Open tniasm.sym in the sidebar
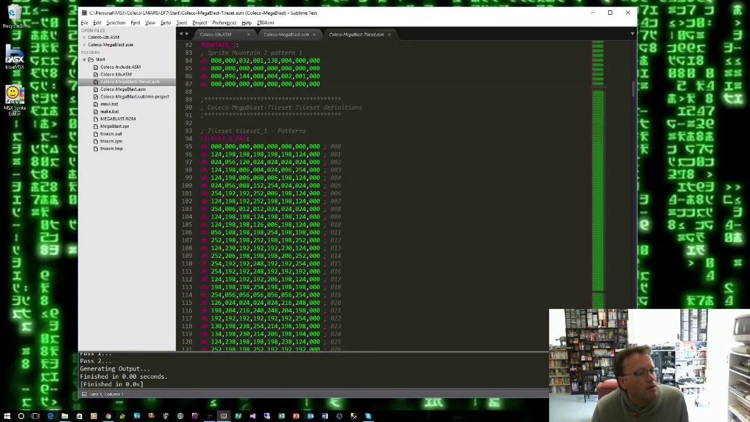This screenshot has width=750, height=422. [111, 141]
